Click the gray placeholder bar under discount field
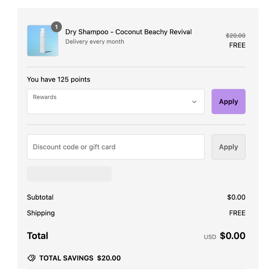Image resolution: width=280 pixels, height=275 pixels. tap(69, 174)
